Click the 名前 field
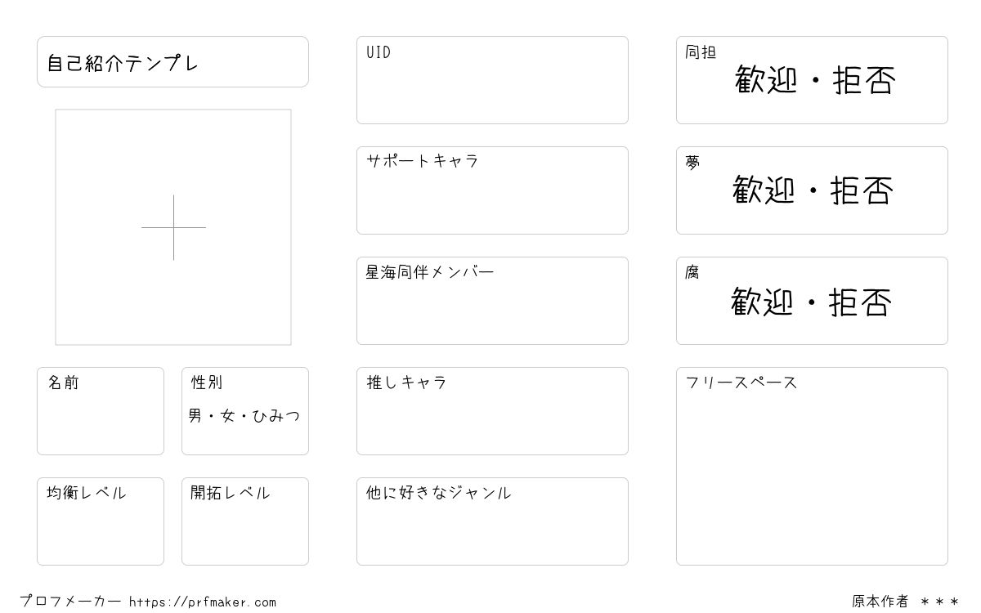 [101, 411]
